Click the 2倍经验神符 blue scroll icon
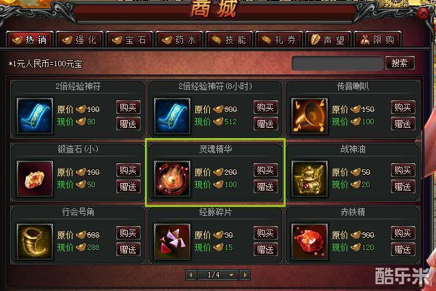Screen dimensions: 436x291 [35, 115]
